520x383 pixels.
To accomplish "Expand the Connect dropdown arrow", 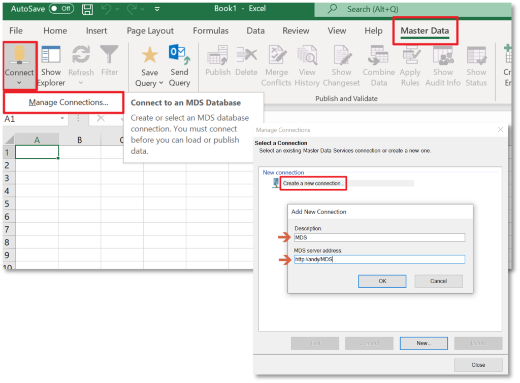I will pyautogui.click(x=19, y=82).
